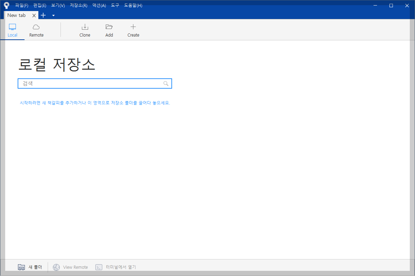This screenshot has width=415, height=276.
Task: Open the 액션(A) menu
Action: coord(99,6)
